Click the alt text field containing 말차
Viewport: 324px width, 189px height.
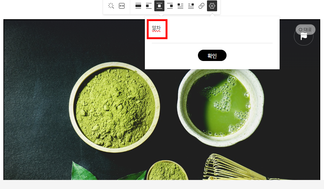click(x=212, y=31)
